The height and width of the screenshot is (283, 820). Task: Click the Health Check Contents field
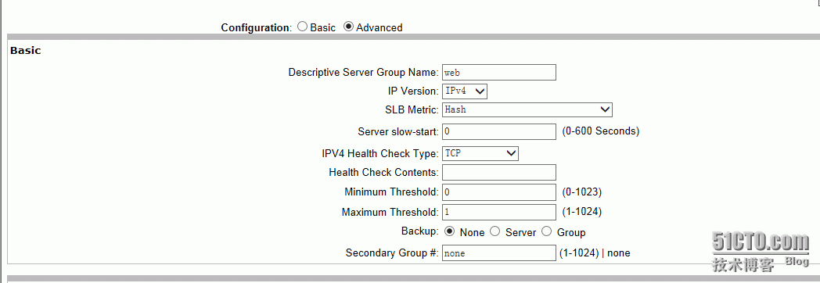coord(499,172)
